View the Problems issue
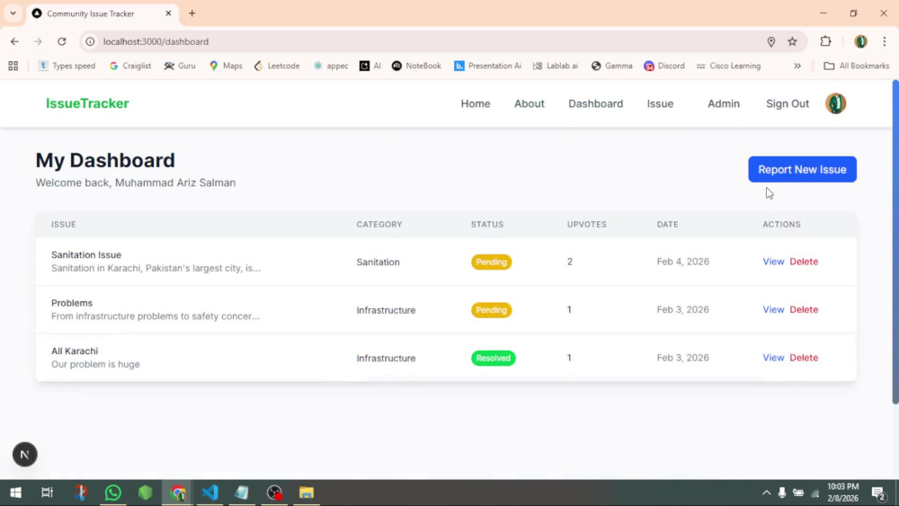This screenshot has width=899, height=506. 773,309
